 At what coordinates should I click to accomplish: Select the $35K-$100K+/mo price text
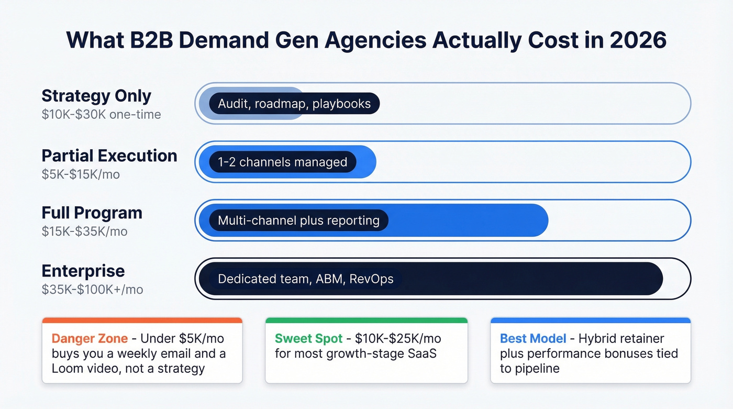91,290
